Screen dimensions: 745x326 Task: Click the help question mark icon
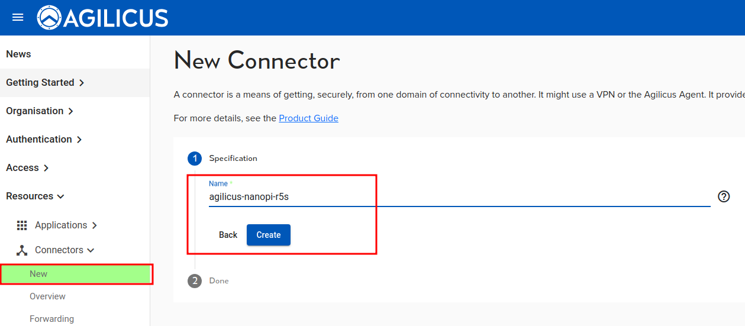[x=723, y=196]
